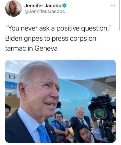Click the bright blue necktie in photo
Screen dimensions: 121x145
click(x=44, y=134)
